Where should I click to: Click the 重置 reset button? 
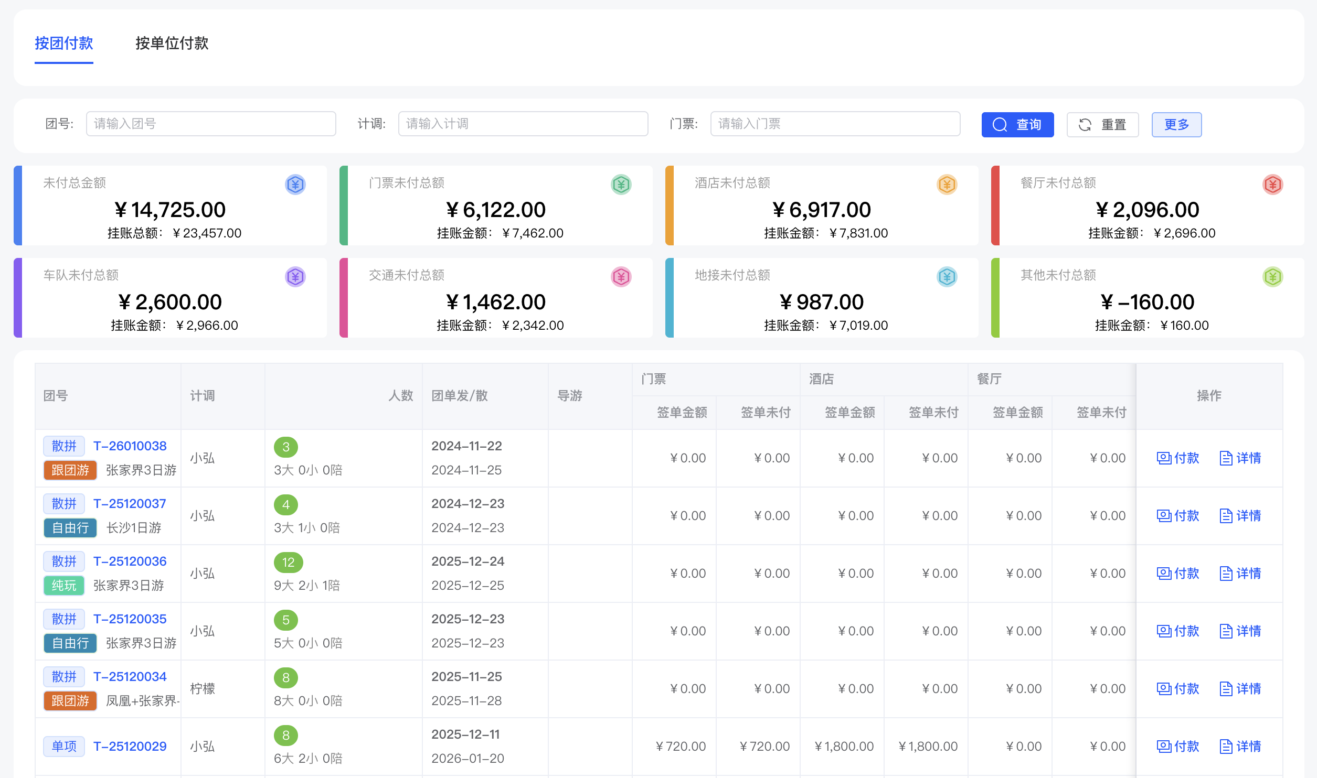click(x=1102, y=125)
